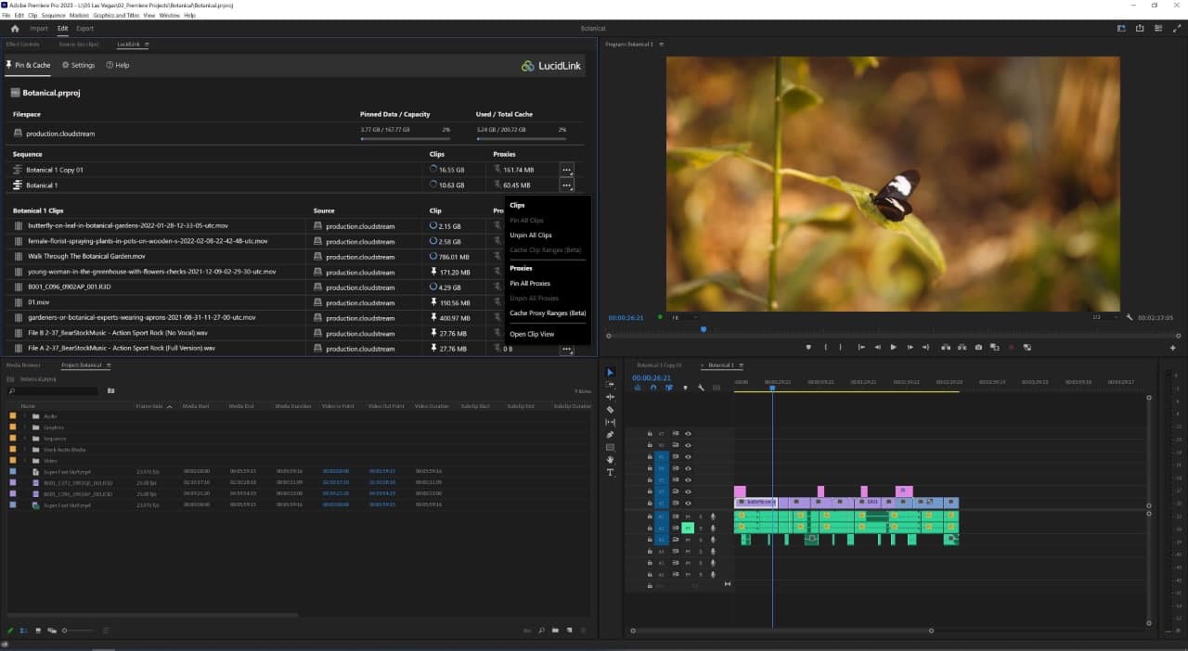
Task: Expand the Video bin
Action: click(25, 461)
